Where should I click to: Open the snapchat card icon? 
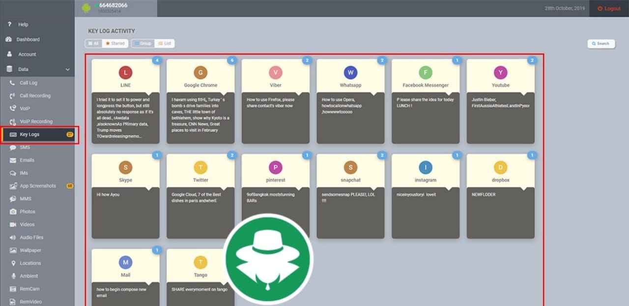click(x=350, y=167)
